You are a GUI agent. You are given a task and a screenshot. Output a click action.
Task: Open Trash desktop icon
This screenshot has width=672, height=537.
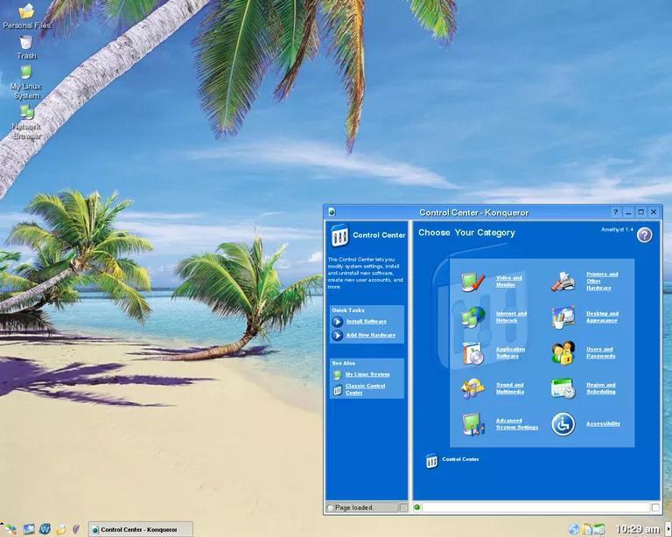tap(26, 43)
